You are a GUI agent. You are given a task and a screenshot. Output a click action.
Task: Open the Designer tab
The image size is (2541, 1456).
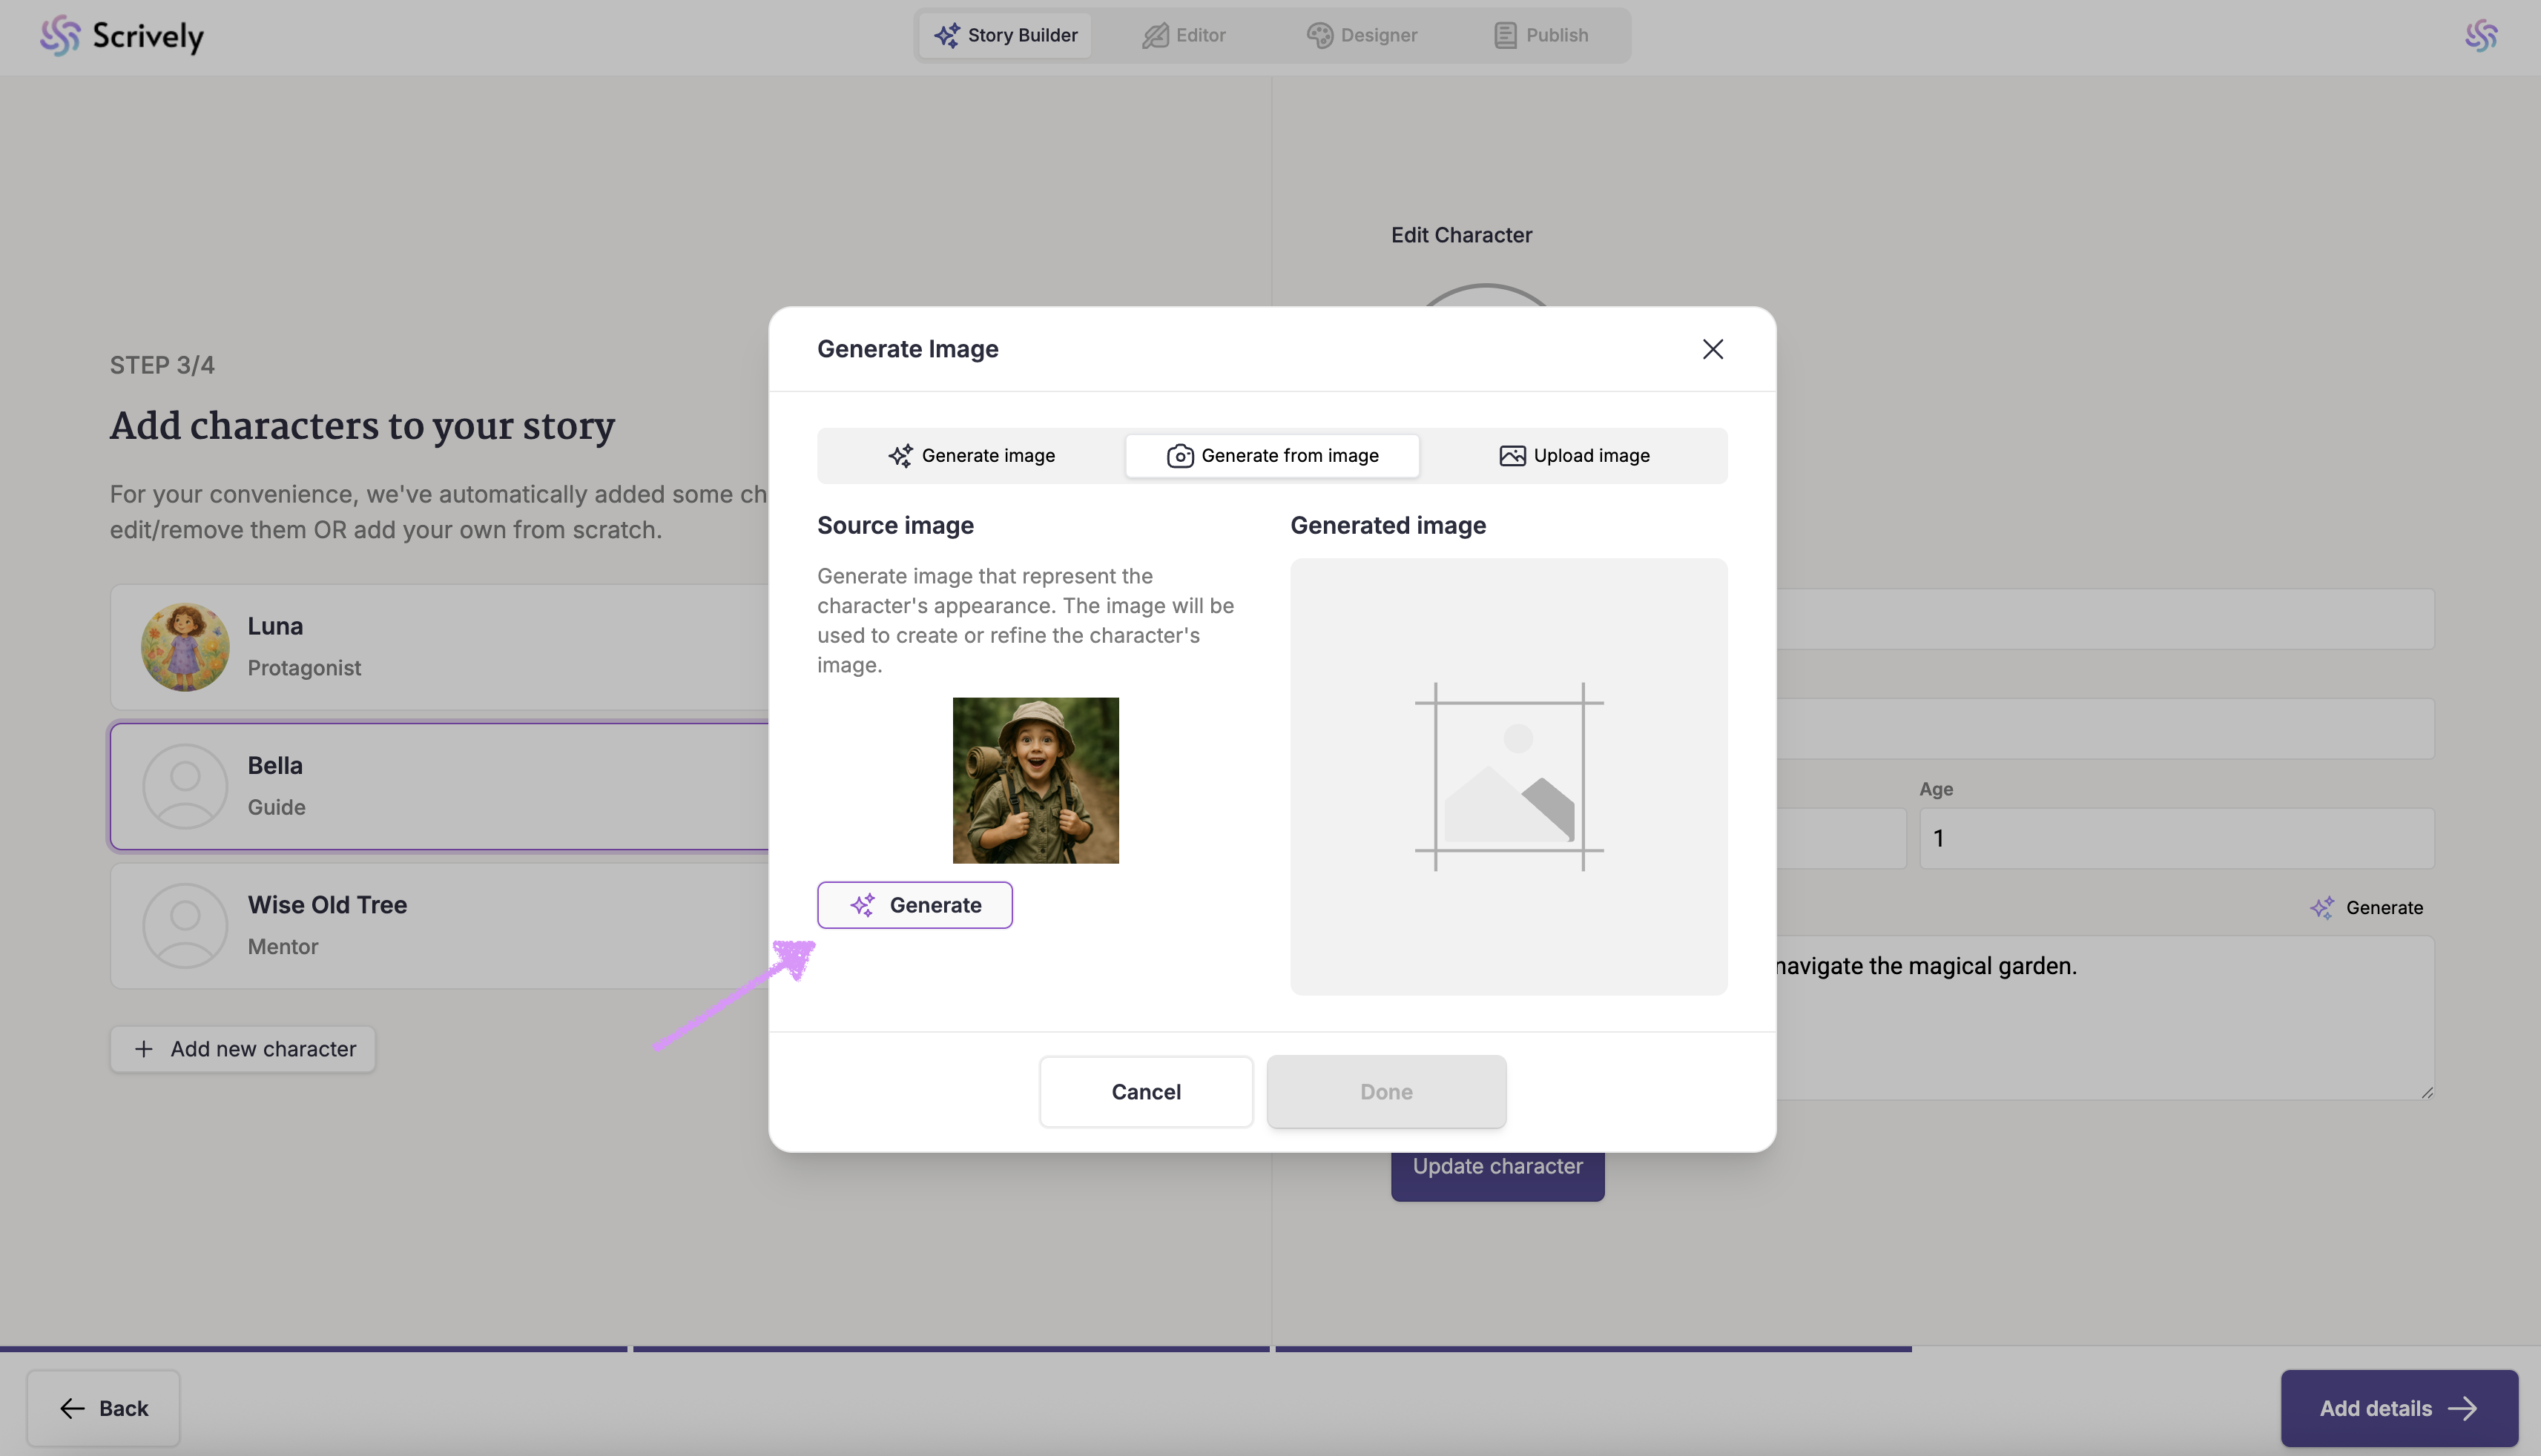1362,36
